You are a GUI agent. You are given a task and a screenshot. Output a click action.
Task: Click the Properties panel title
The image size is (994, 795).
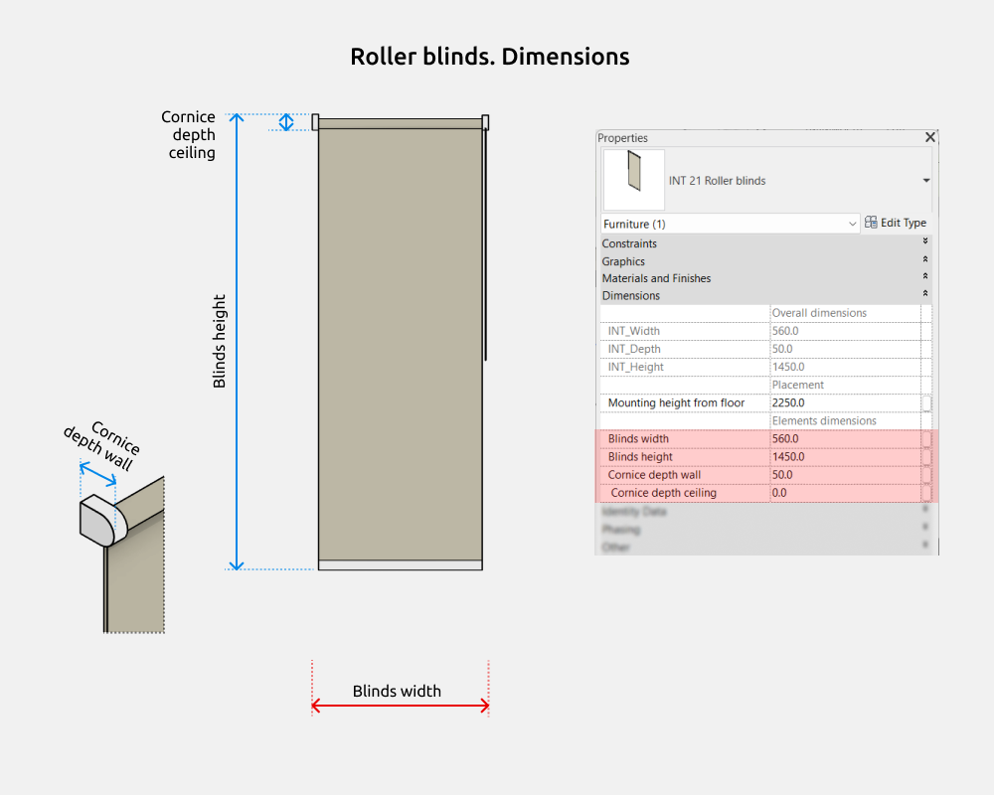pyautogui.click(x=622, y=138)
